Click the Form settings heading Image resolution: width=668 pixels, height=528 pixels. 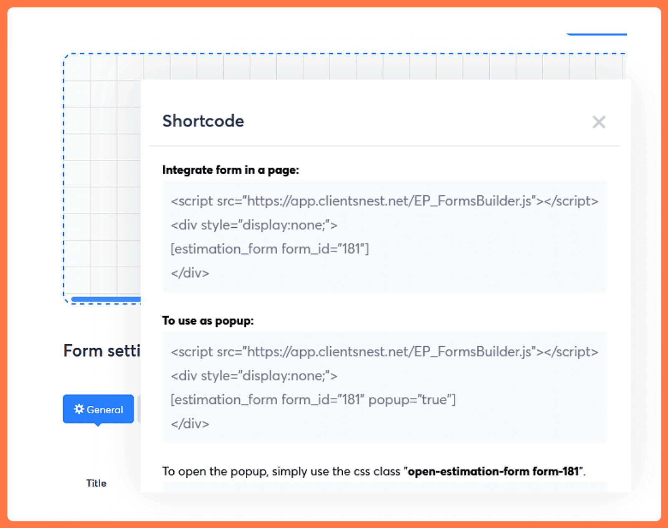pos(101,351)
